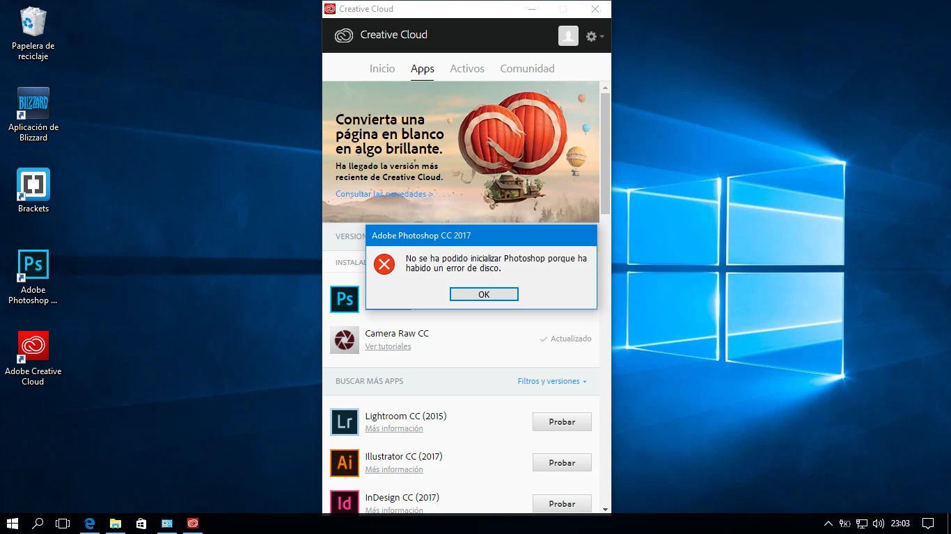Select the Papelera de reciclaje desktop icon
Screen dimensions: 951x534
(x=33, y=33)
